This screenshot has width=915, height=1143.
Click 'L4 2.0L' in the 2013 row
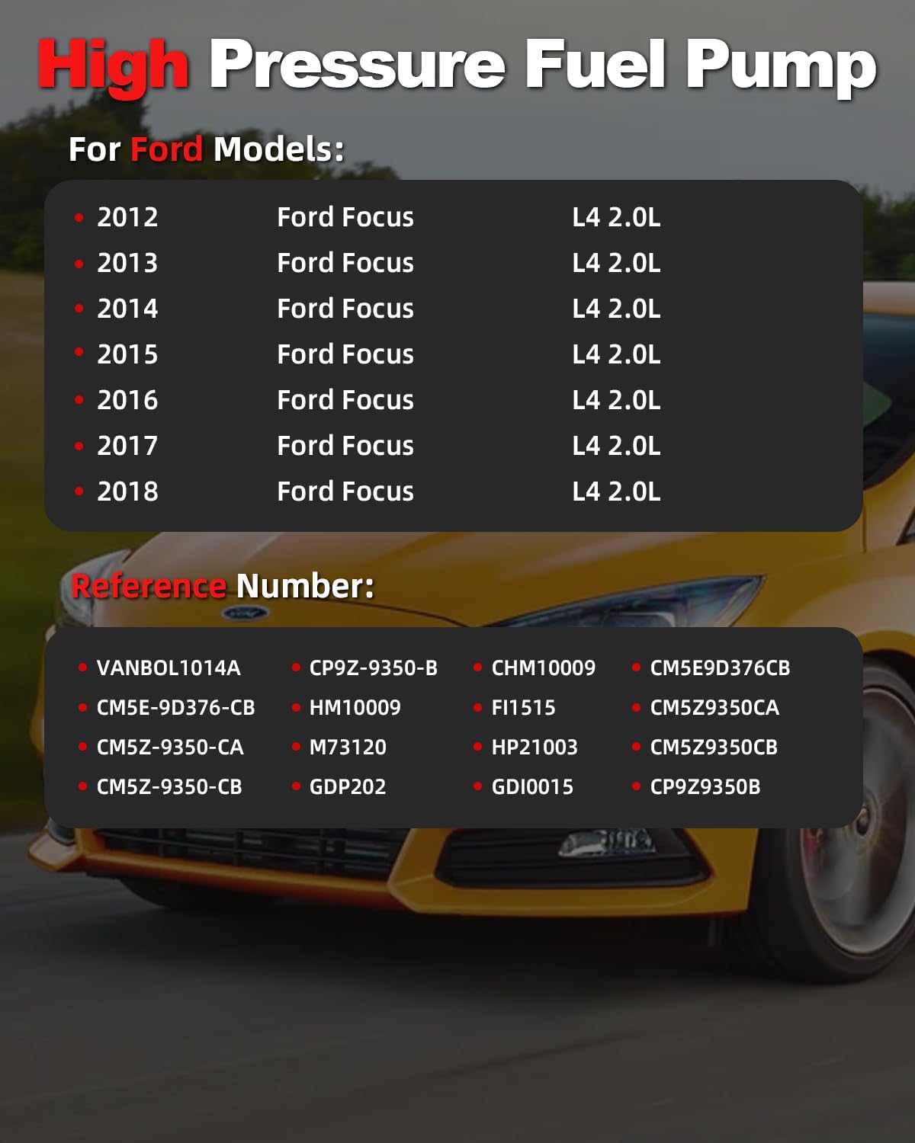click(616, 263)
